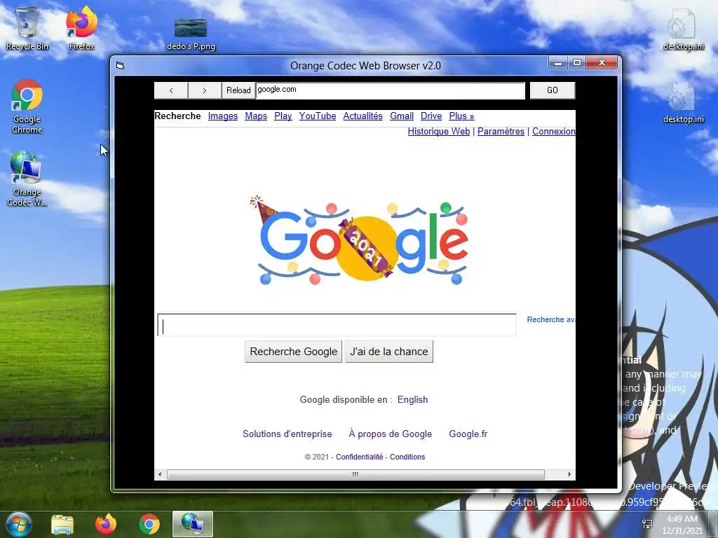Screen dimensions: 718x538
Task: Open the Orange Codec Web Browser desktop shortcut
Action: (27, 179)
